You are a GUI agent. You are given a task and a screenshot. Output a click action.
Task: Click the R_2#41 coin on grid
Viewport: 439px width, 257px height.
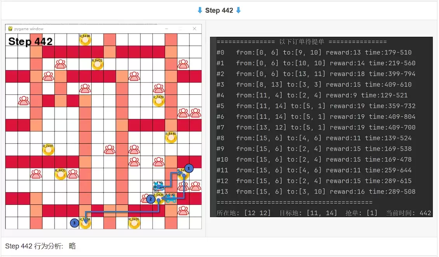(x=48, y=150)
